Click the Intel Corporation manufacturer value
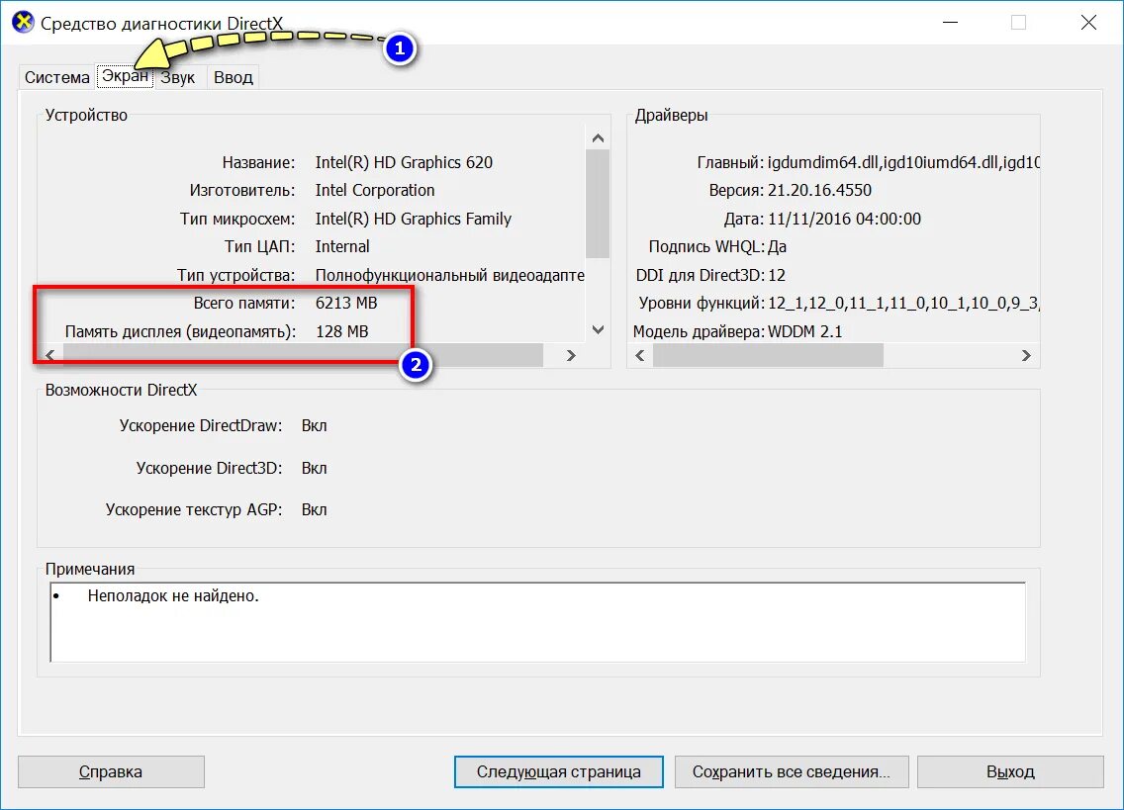This screenshot has height=810, width=1124. (x=375, y=191)
